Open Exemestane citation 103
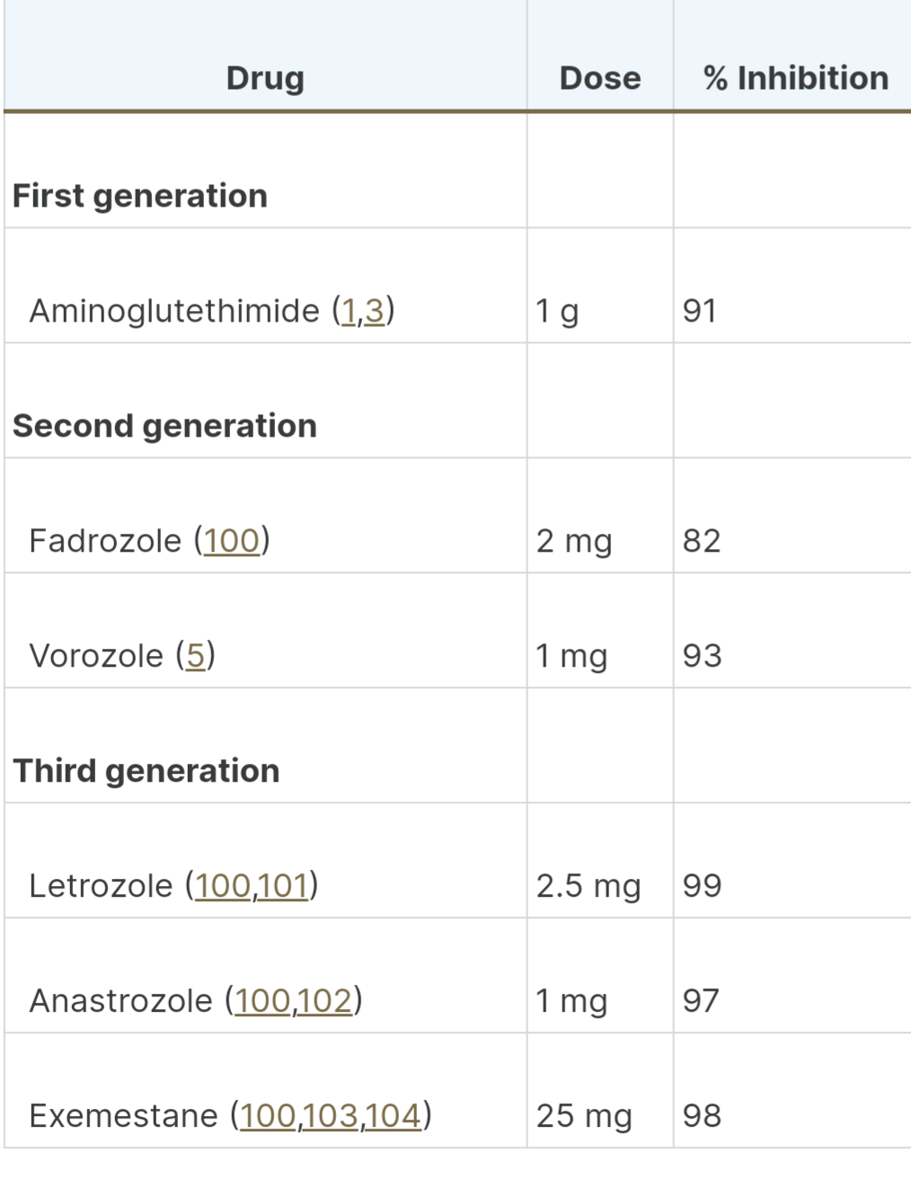911x1179 pixels. (330, 1117)
